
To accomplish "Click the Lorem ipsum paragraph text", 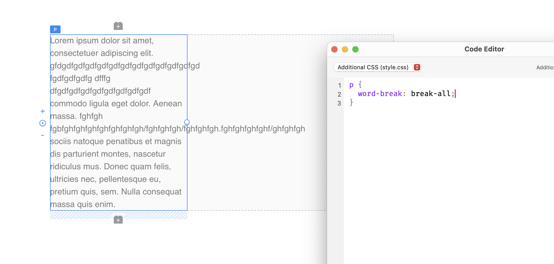I will [x=102, y=40].
